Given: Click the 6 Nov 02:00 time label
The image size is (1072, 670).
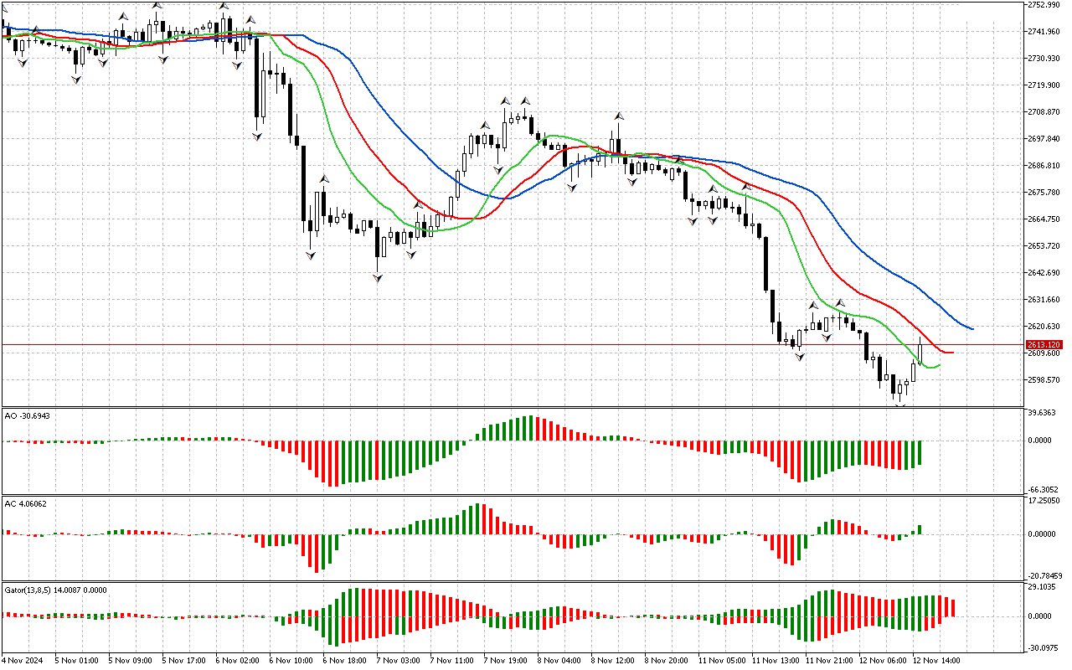Looking at the screenshot, I should pos(237,660).
